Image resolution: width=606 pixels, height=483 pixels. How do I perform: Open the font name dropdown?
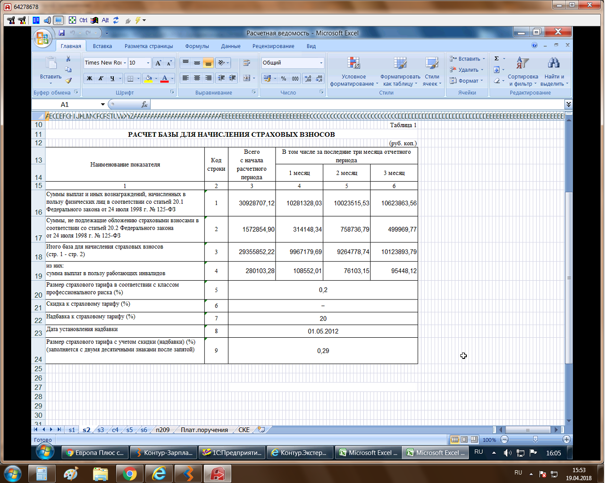click(x=125, y=63)
